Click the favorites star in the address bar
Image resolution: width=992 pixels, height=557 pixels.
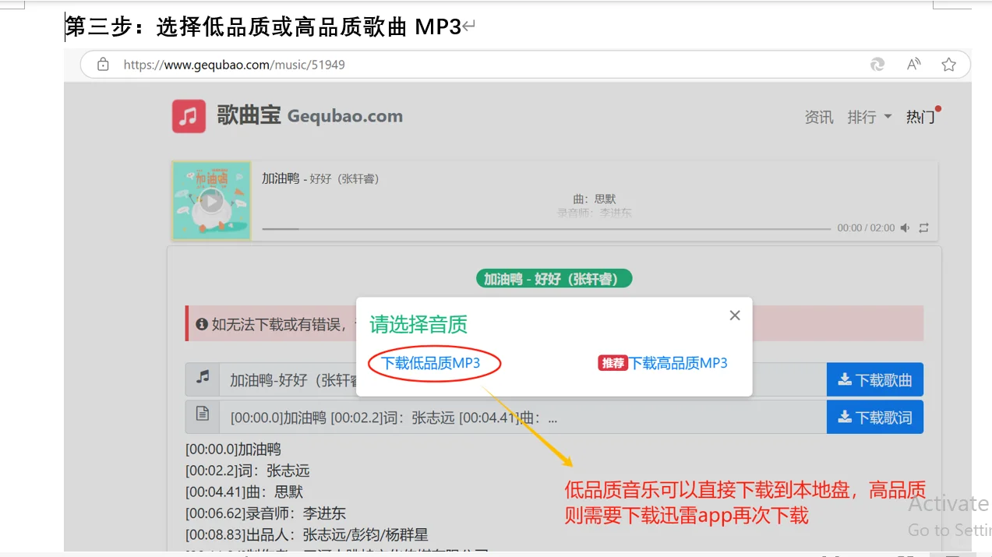click(948, 65)
